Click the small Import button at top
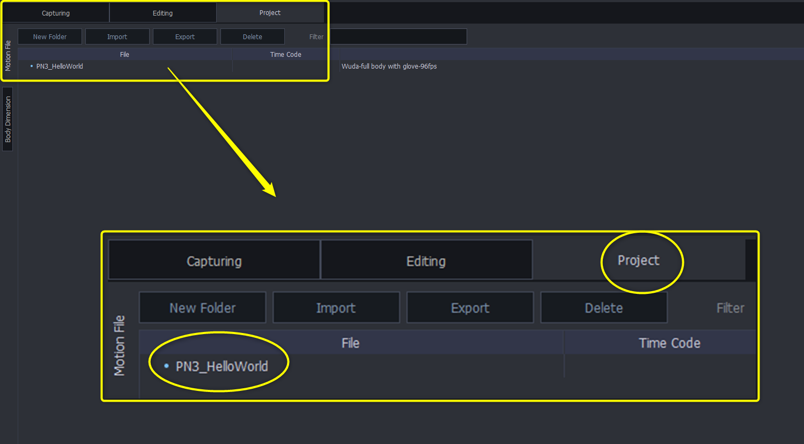 click(x=117, y=36)
